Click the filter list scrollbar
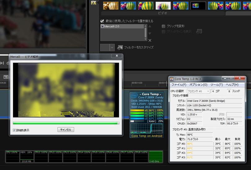This screenshot has height=170, width=251. coord(146,33)
